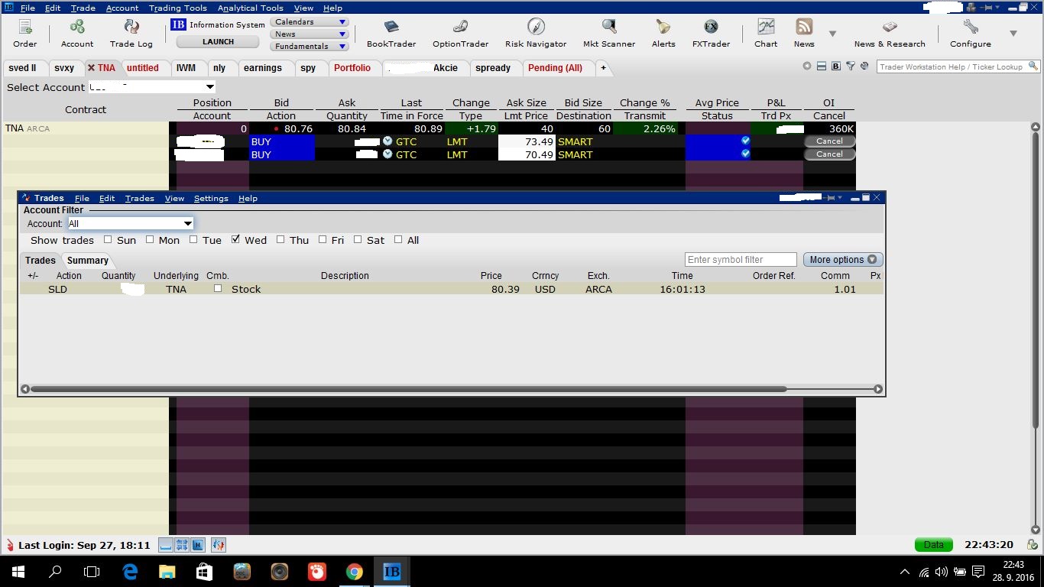Click the Data connection status indicator

click(934, 545)
